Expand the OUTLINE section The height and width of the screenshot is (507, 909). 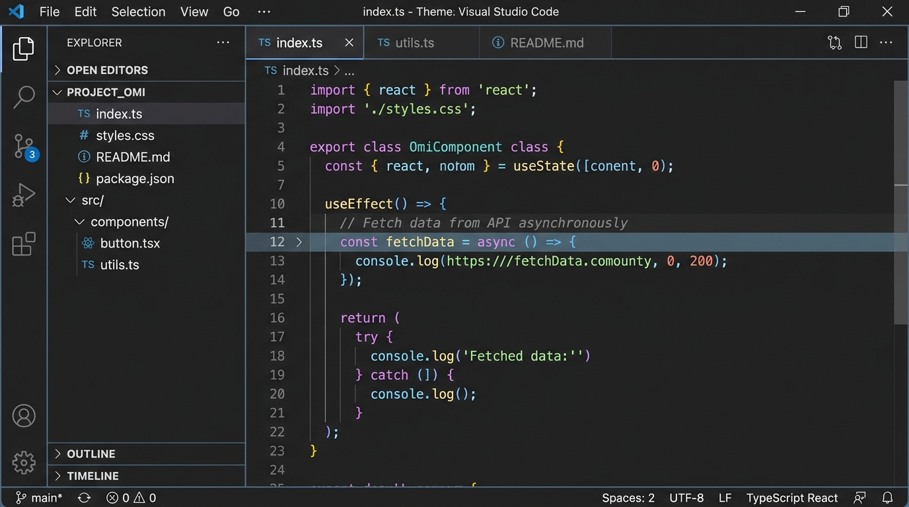point(147,454)
